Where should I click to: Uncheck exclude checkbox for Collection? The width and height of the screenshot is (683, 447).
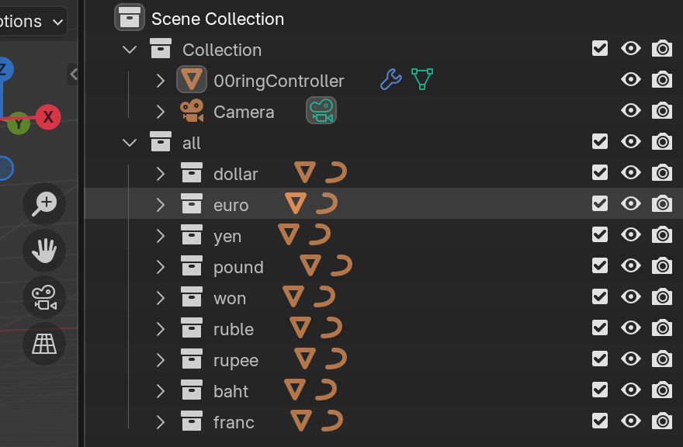[x=600, y=48]
